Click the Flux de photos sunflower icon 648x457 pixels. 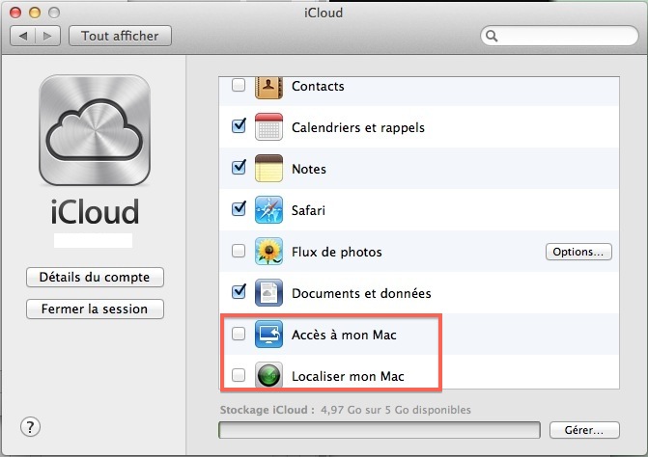tap(268, 252)
